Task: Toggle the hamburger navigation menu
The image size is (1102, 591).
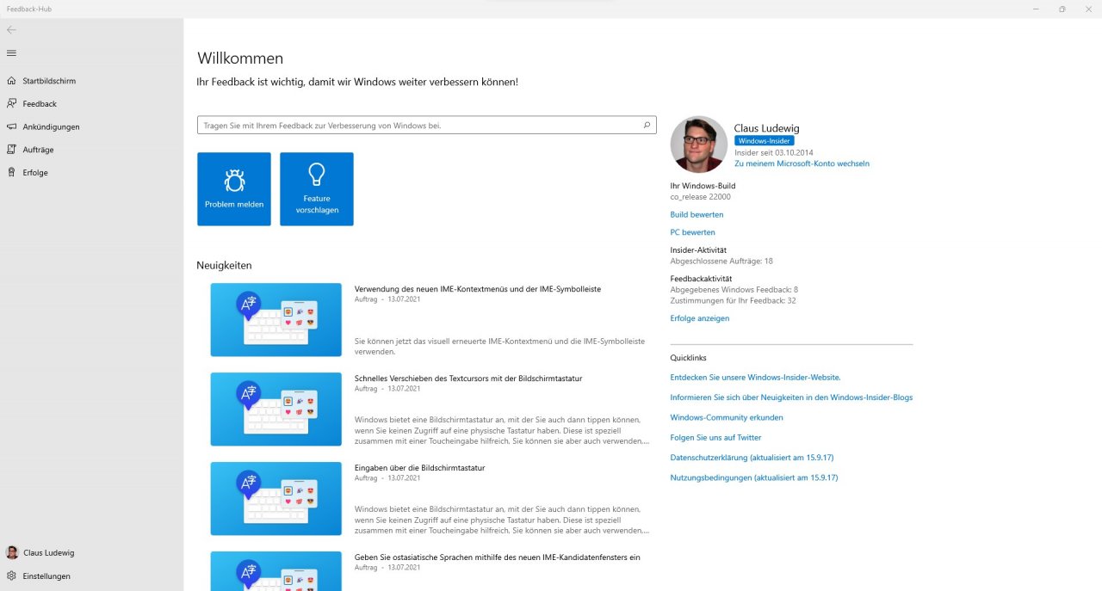Action: point(11,53)
